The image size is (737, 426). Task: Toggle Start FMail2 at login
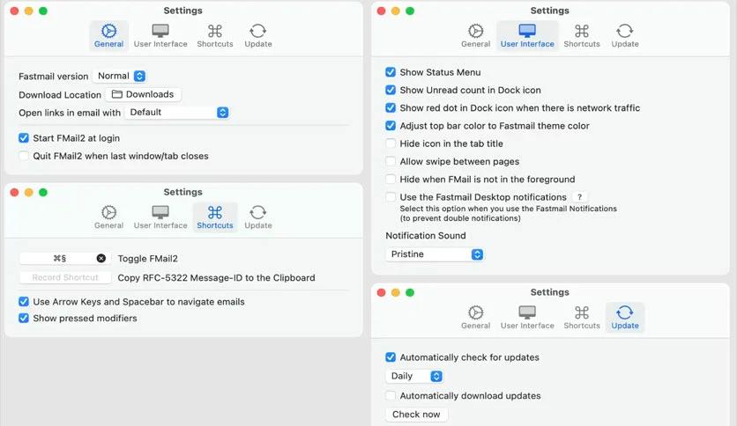pyautogui.click(x=24, y=138)
